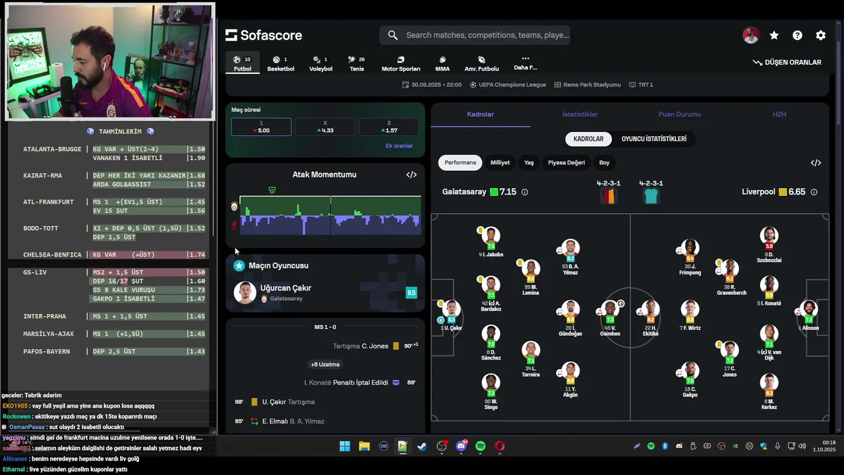
Task: Click Galatasaray kit jersey icon
Action: coord(609,196)
